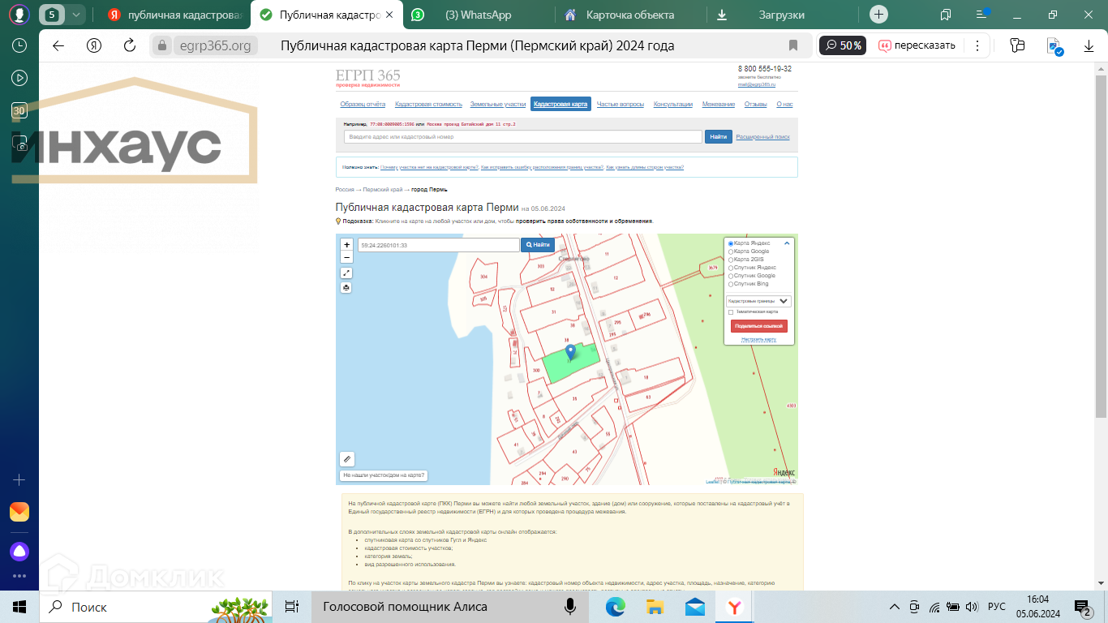Activate the ruler measurement tool
The height and width of the screenshot is (623, 1108).
click(x=347, y=459)
